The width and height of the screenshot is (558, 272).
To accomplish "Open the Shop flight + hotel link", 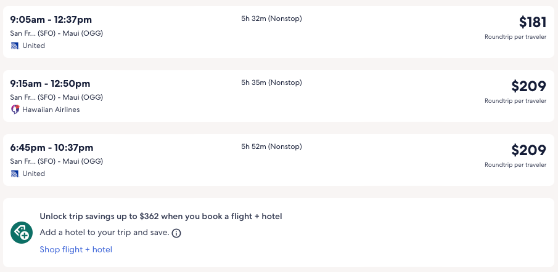I will coord(76,249).
